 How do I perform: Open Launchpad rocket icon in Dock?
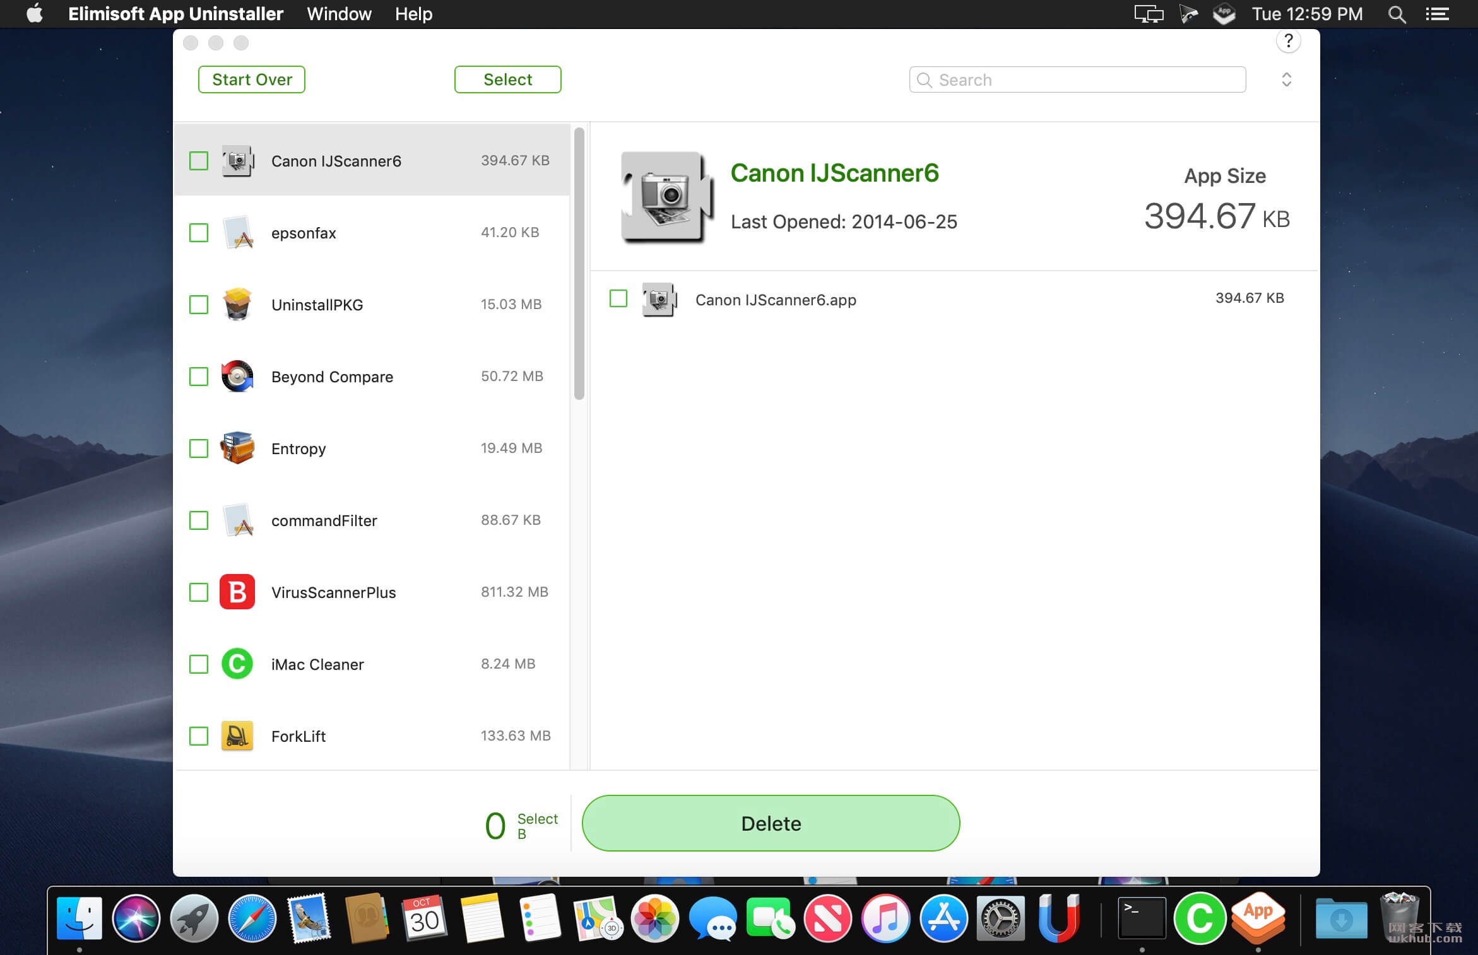pyautogui.click(x=194, y=918)
